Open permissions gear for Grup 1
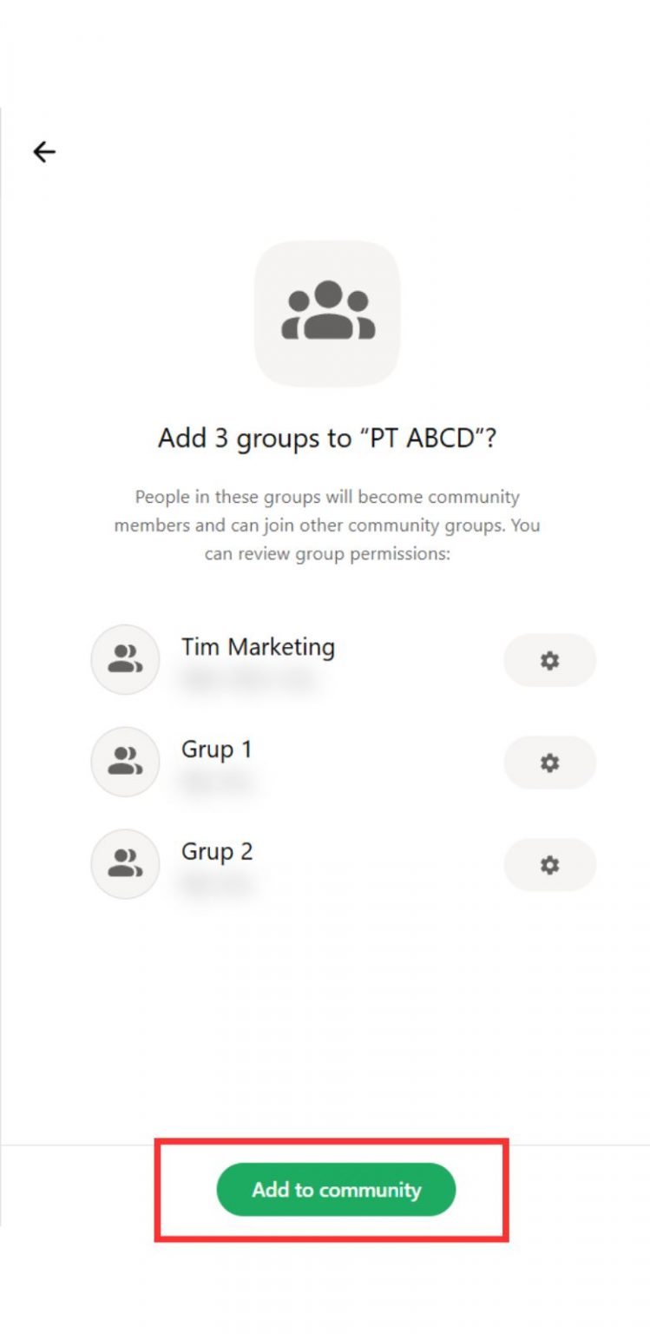650x1334 pixels. pos(549,763)
